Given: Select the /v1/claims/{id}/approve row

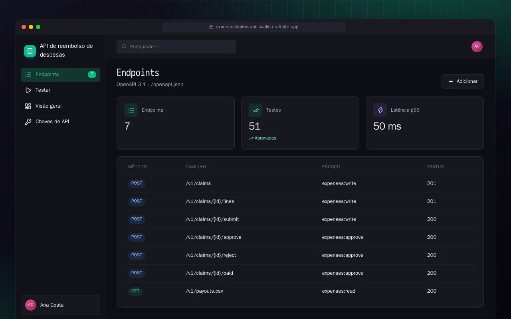Looking at the screenshot, I should click(x=300, y=237).
